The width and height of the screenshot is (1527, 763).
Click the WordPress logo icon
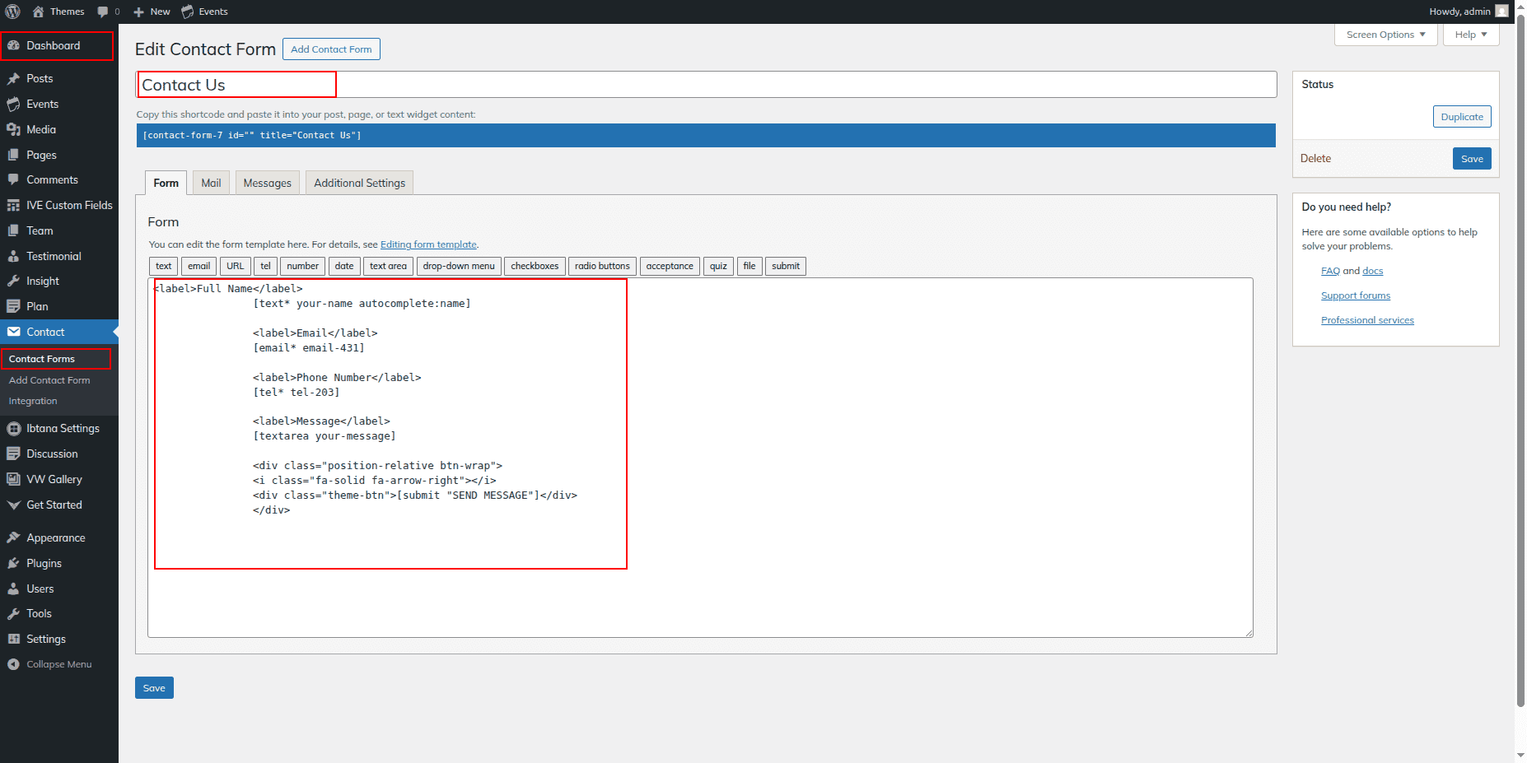click(x=12, y=12)
